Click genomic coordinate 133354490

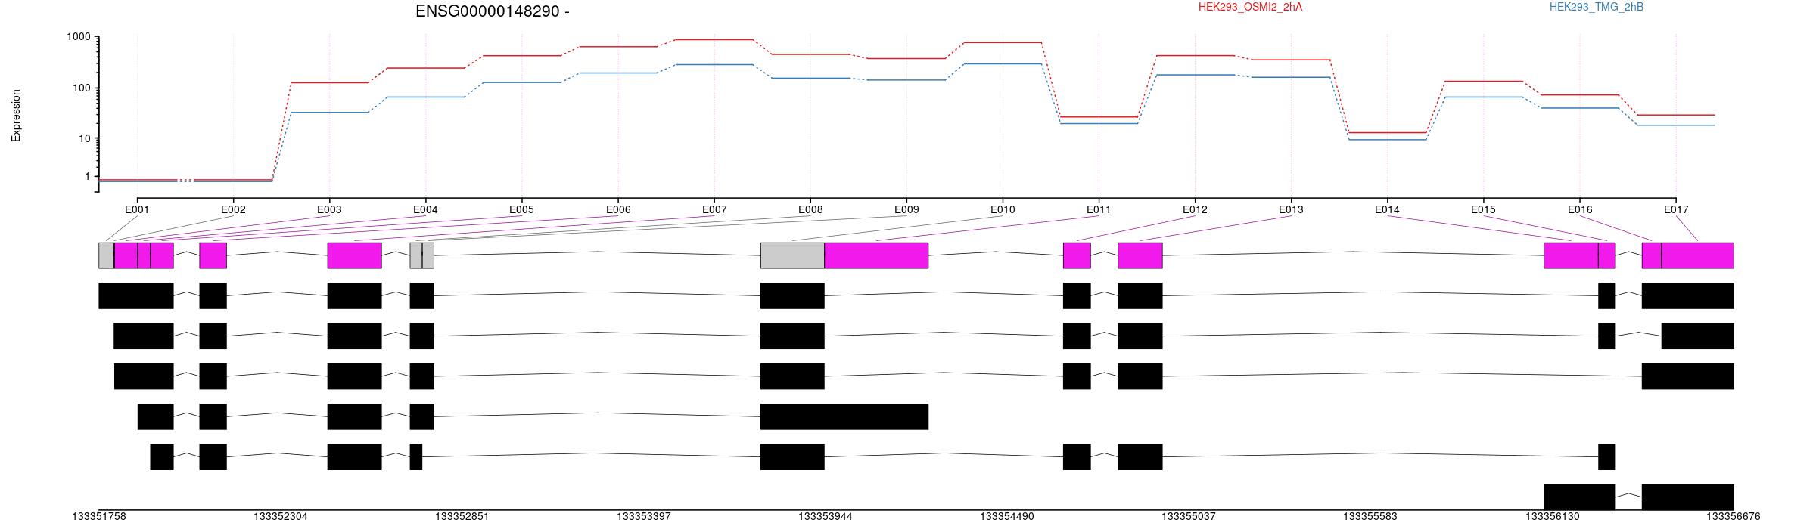1007,517
